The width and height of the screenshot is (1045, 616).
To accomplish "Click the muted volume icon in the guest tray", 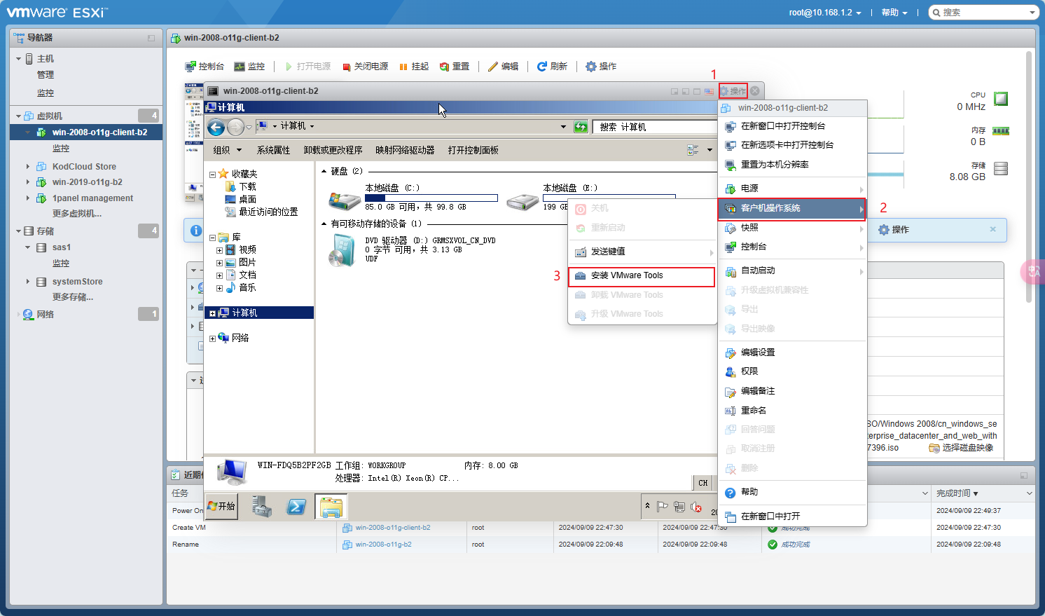I will [x=695, y=507].
